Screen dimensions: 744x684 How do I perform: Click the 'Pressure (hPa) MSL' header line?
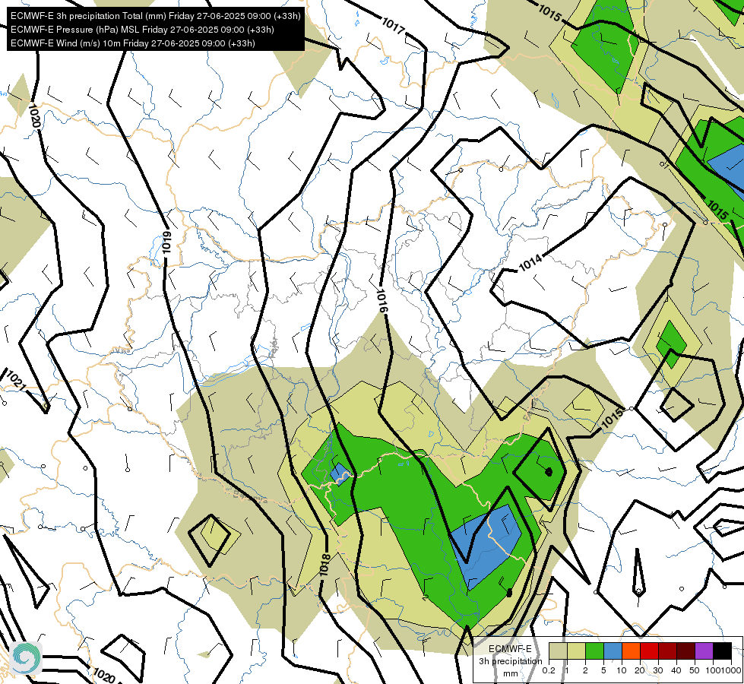pyautogui.click(x=142, y=30)
